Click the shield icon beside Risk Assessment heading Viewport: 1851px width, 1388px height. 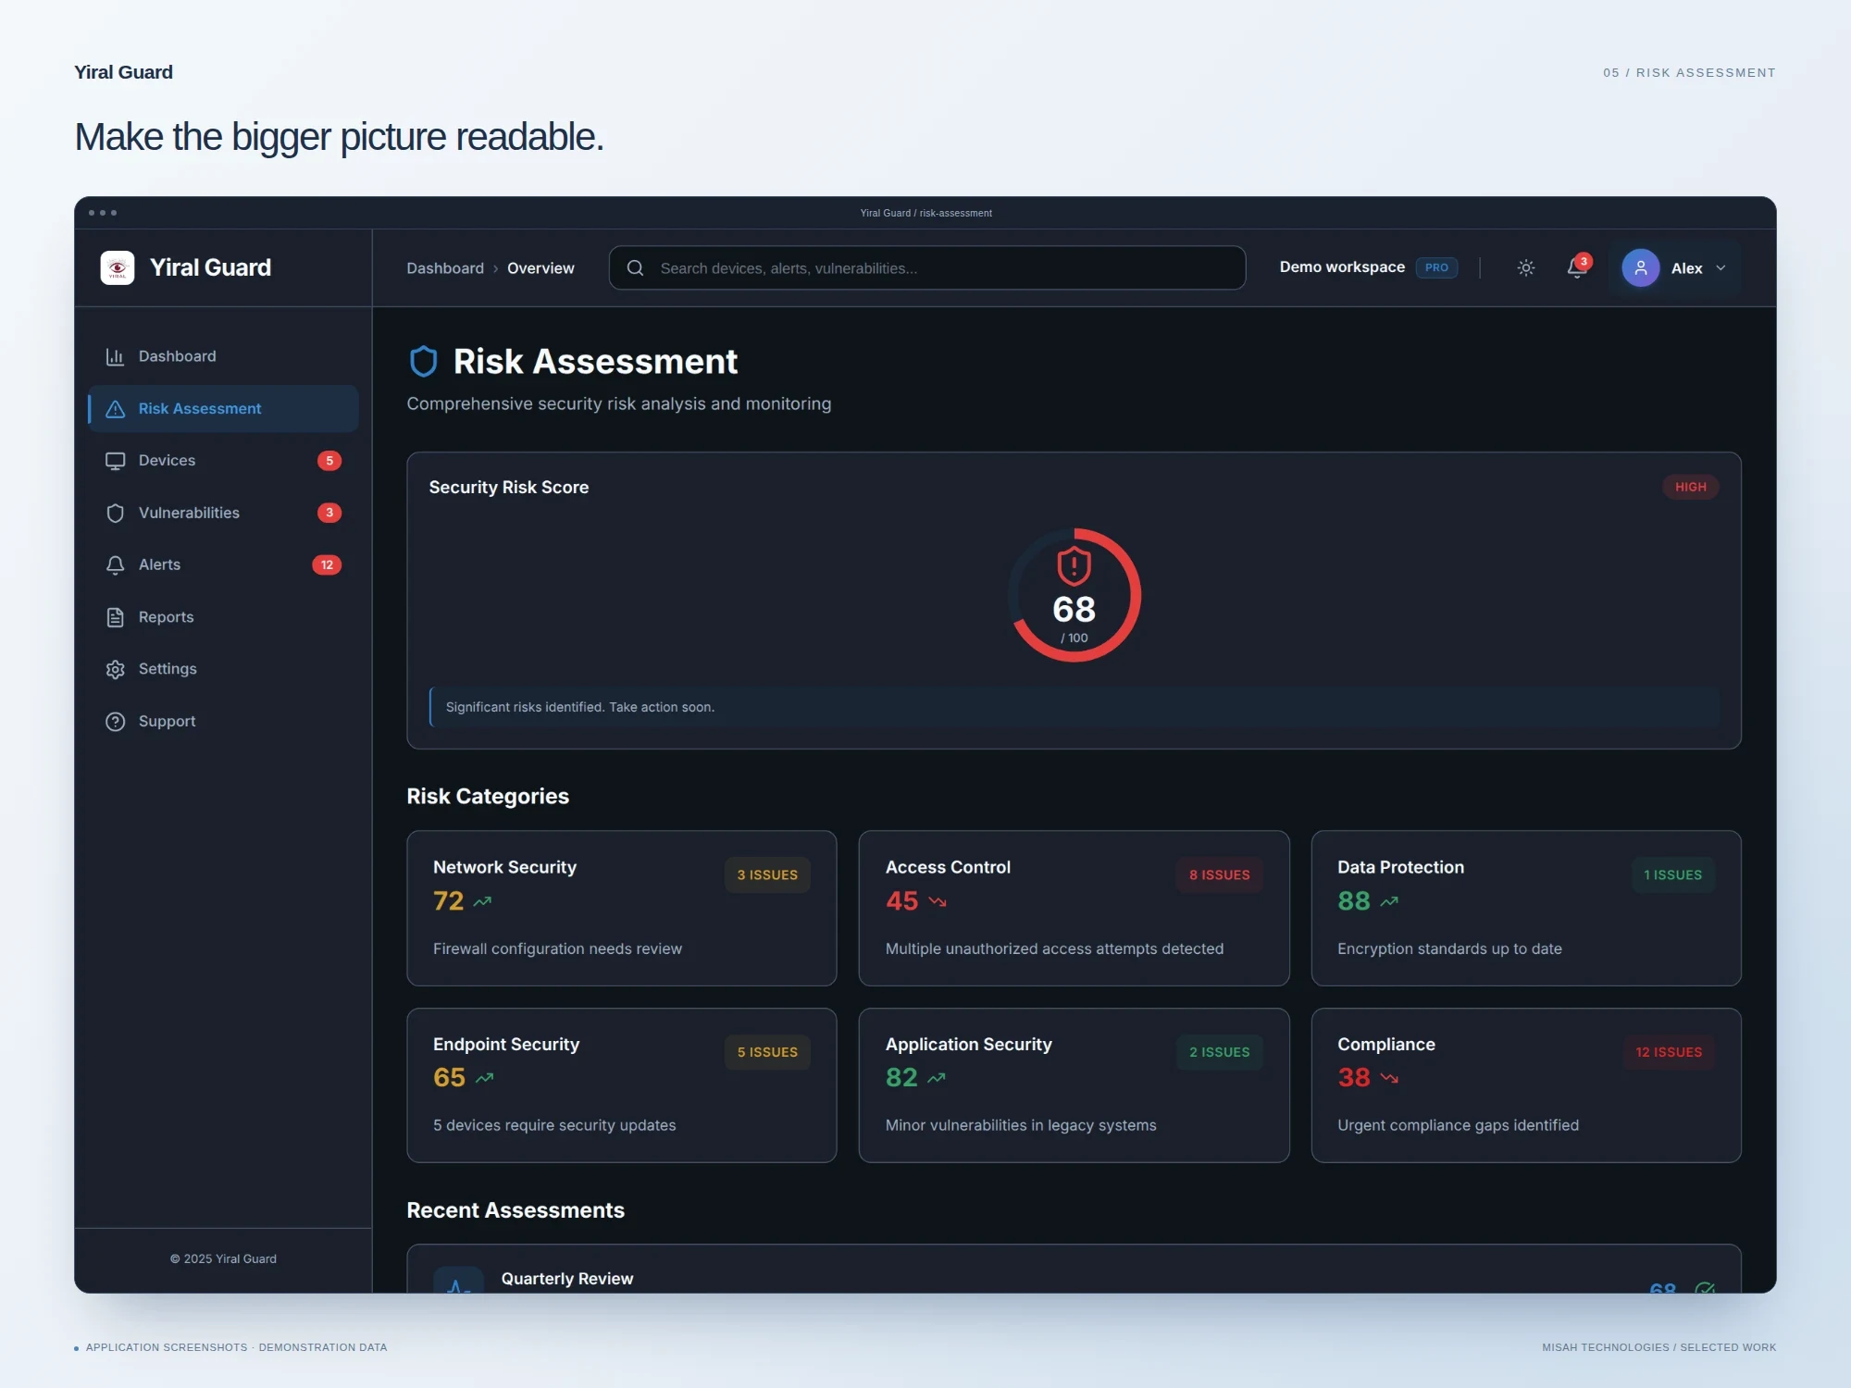423,361
